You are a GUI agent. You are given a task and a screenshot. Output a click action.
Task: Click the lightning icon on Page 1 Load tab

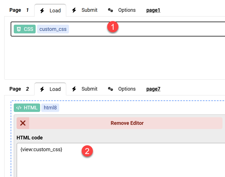pyautogui.click(x=42, y=10)
